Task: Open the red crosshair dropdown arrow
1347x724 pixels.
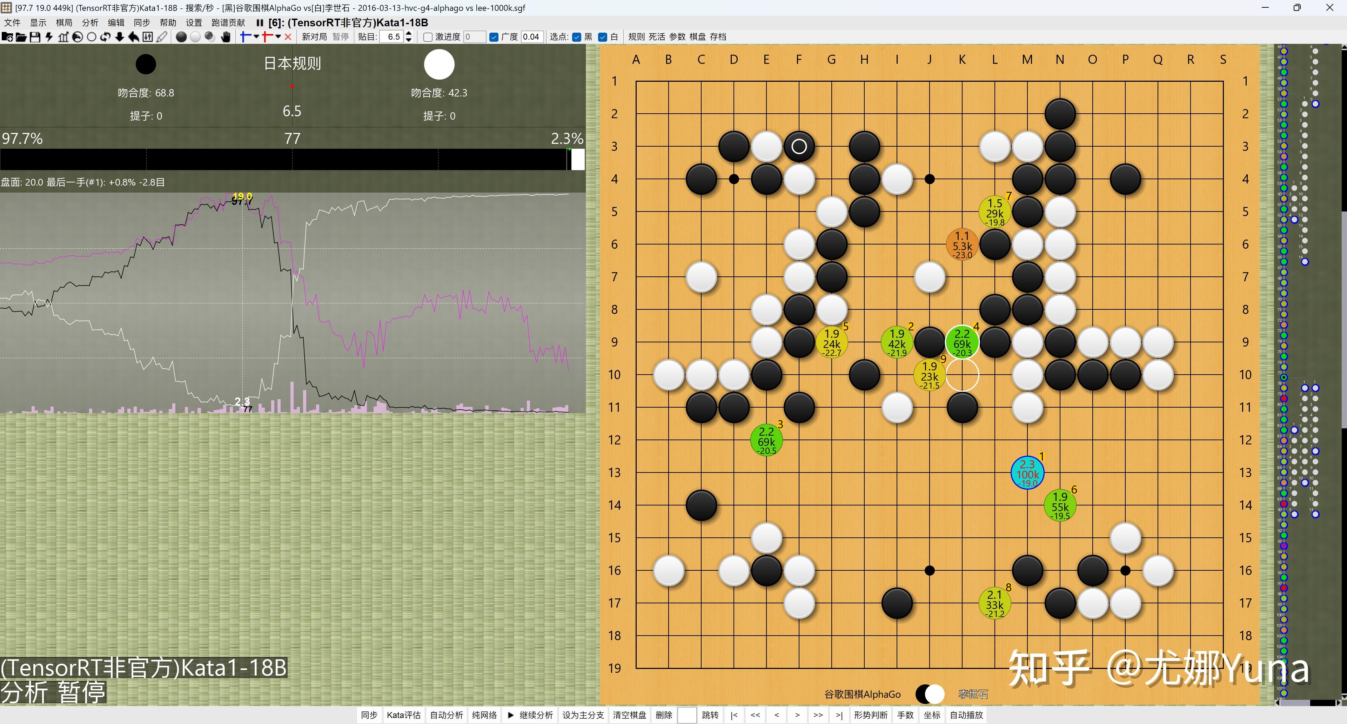Action: pos(278,36)
